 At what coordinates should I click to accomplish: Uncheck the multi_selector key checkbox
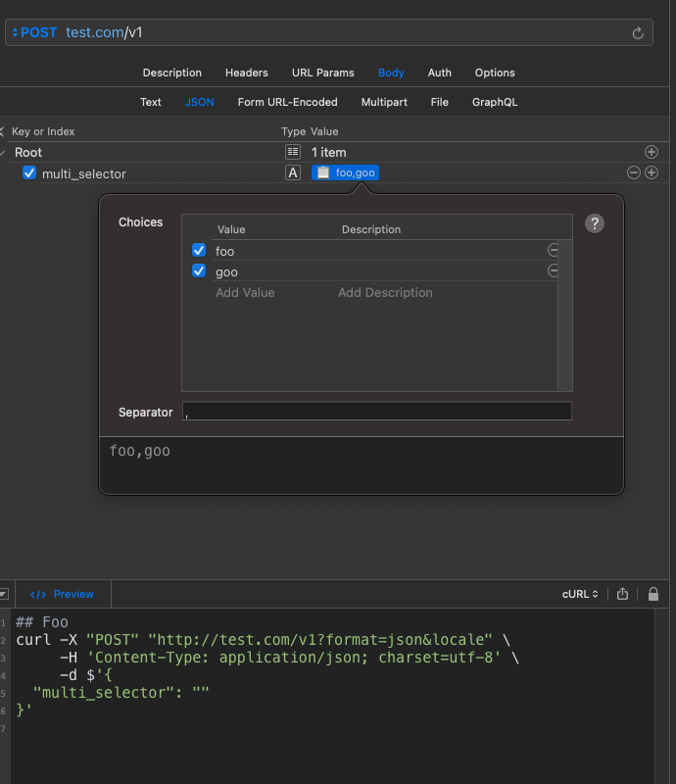coord(29,173)
